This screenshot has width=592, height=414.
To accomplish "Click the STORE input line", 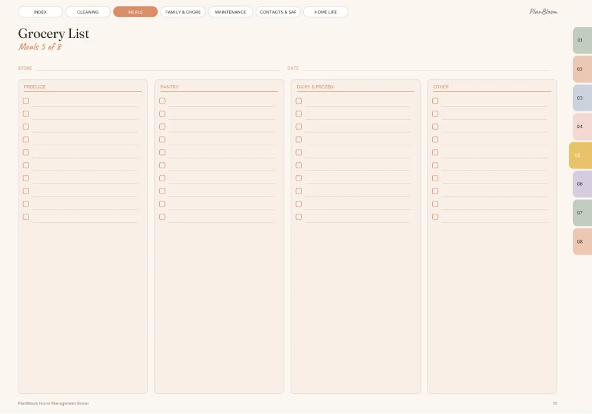I will pyautogui.click(x=157, y=68).
